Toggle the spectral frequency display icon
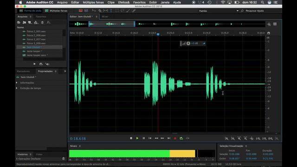 pyautogui.click(x=81, y=11)
